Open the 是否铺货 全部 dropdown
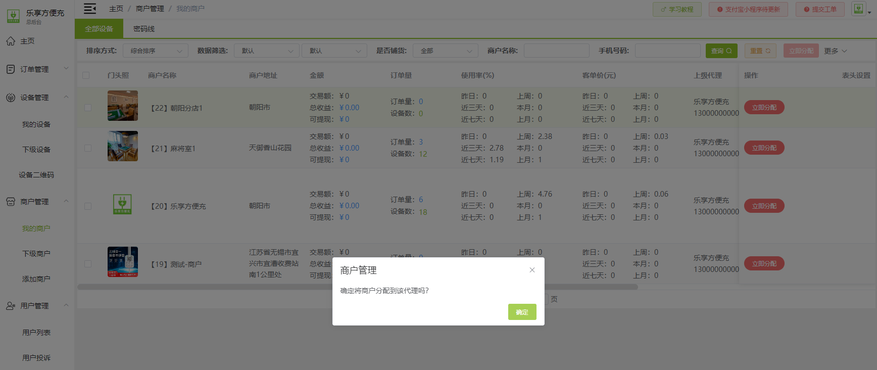877x370 pixels. (x=446, y=51)
